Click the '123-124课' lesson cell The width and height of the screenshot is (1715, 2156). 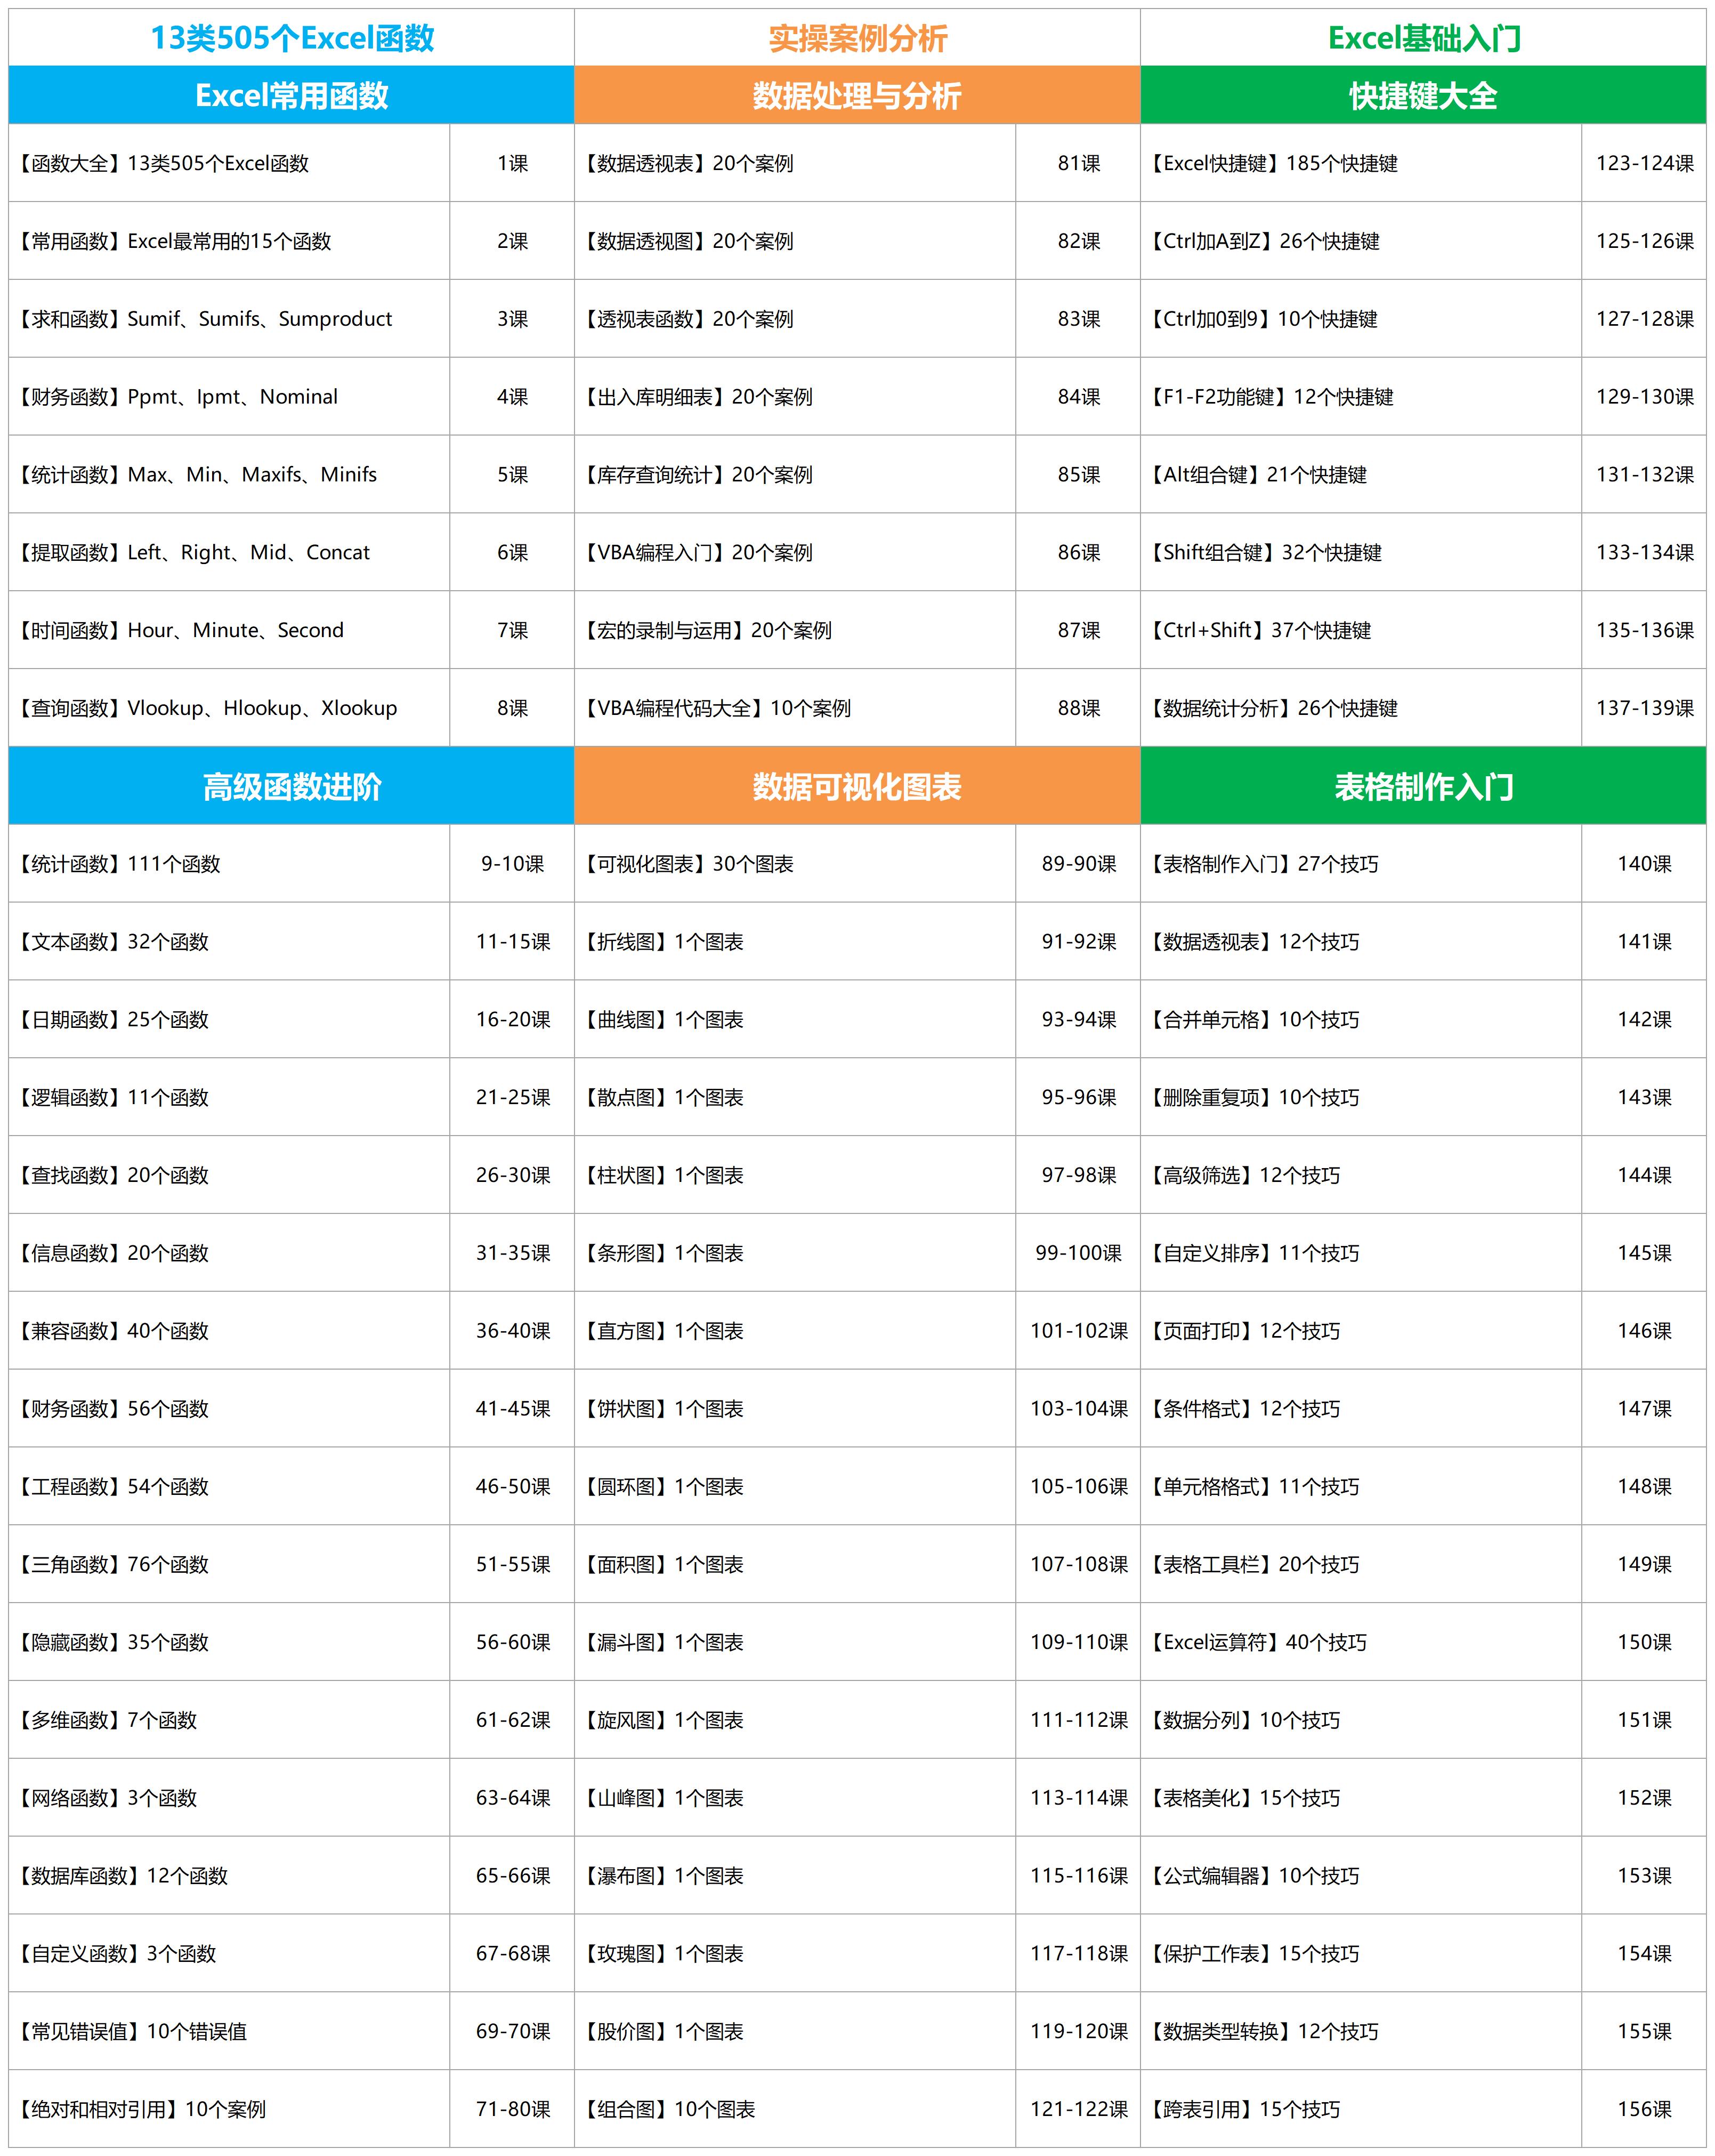point(1644,163)
